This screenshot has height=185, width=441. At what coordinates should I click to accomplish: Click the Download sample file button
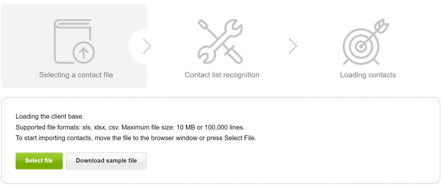click(106, 161)
